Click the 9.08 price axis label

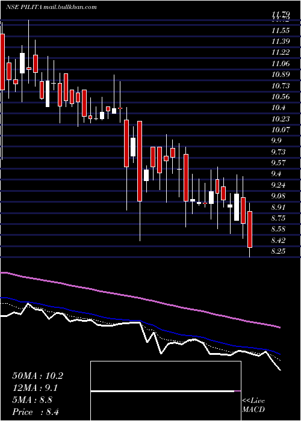click(x=278, y=196)
